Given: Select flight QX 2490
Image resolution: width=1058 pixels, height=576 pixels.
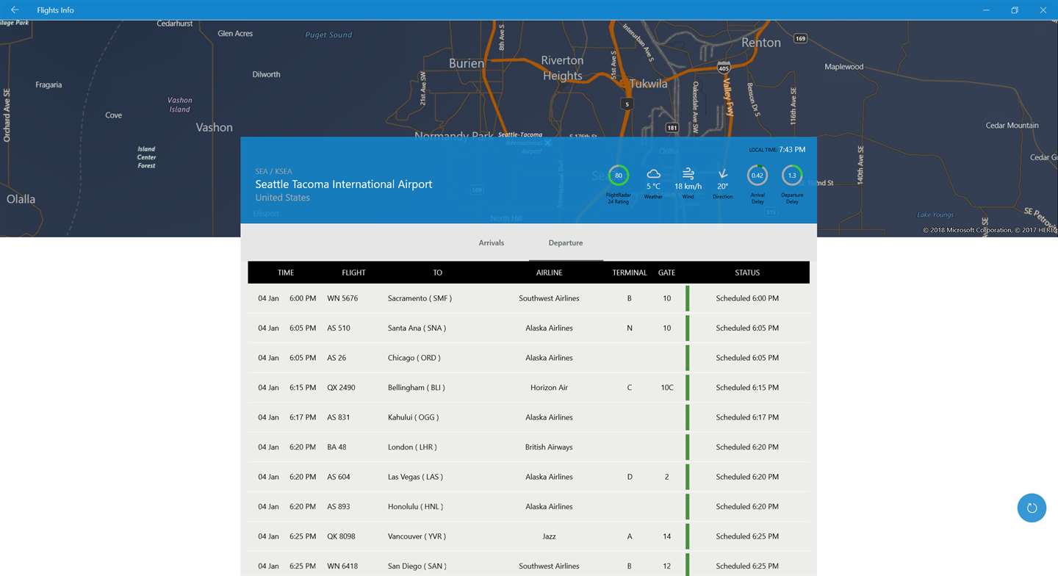Looking at the screenshot, I should pos(528,388).
